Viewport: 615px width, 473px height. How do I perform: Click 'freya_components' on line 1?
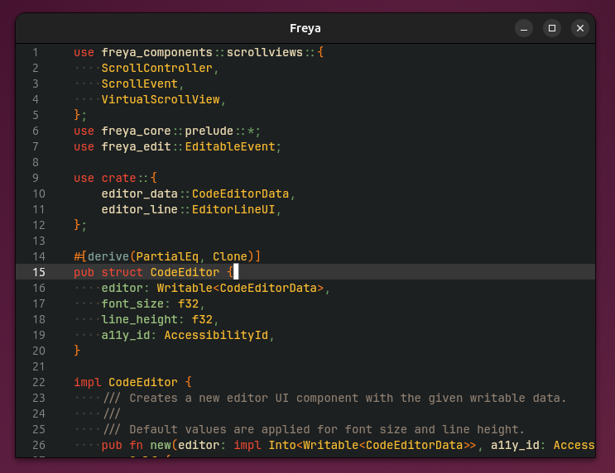157,53
